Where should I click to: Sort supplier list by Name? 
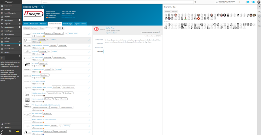26,28
